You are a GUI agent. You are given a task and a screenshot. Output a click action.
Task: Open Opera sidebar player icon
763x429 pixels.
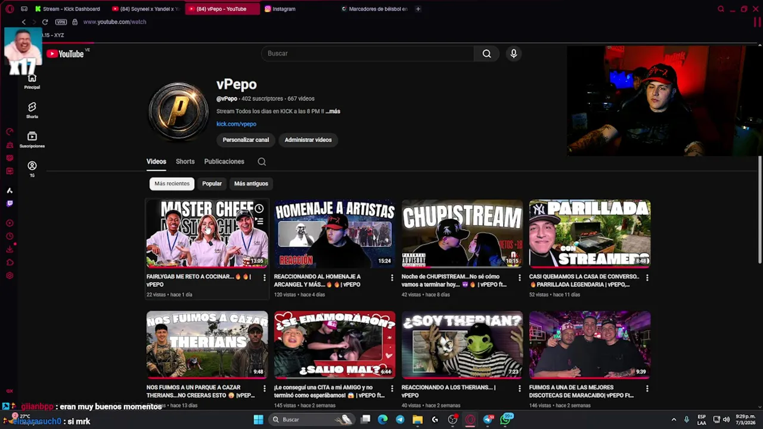point(10,223)
